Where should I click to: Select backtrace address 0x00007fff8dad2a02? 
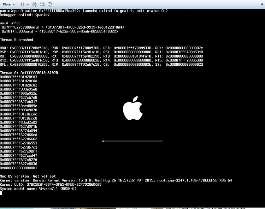19,123
